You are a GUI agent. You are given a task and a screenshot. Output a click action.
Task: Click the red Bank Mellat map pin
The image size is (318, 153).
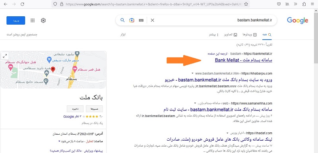point(53,70)
